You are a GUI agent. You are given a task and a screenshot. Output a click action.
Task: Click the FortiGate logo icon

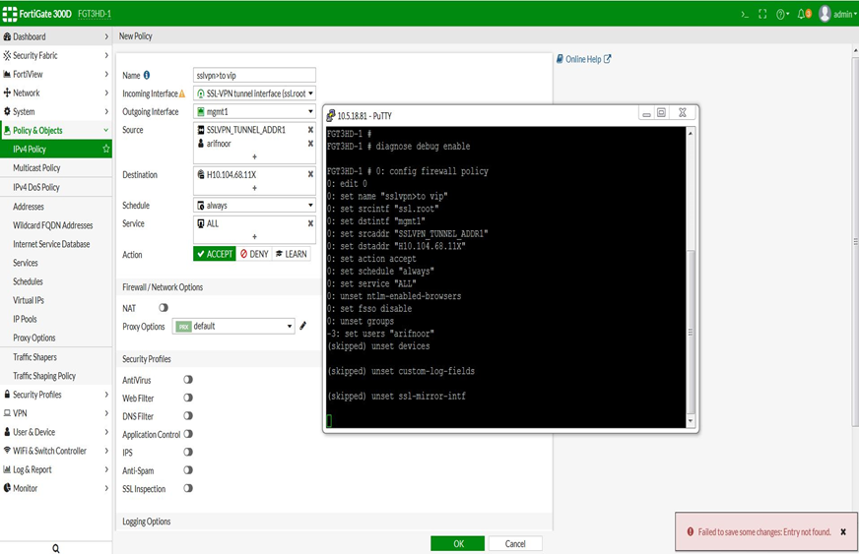click(x=9, y=14)
